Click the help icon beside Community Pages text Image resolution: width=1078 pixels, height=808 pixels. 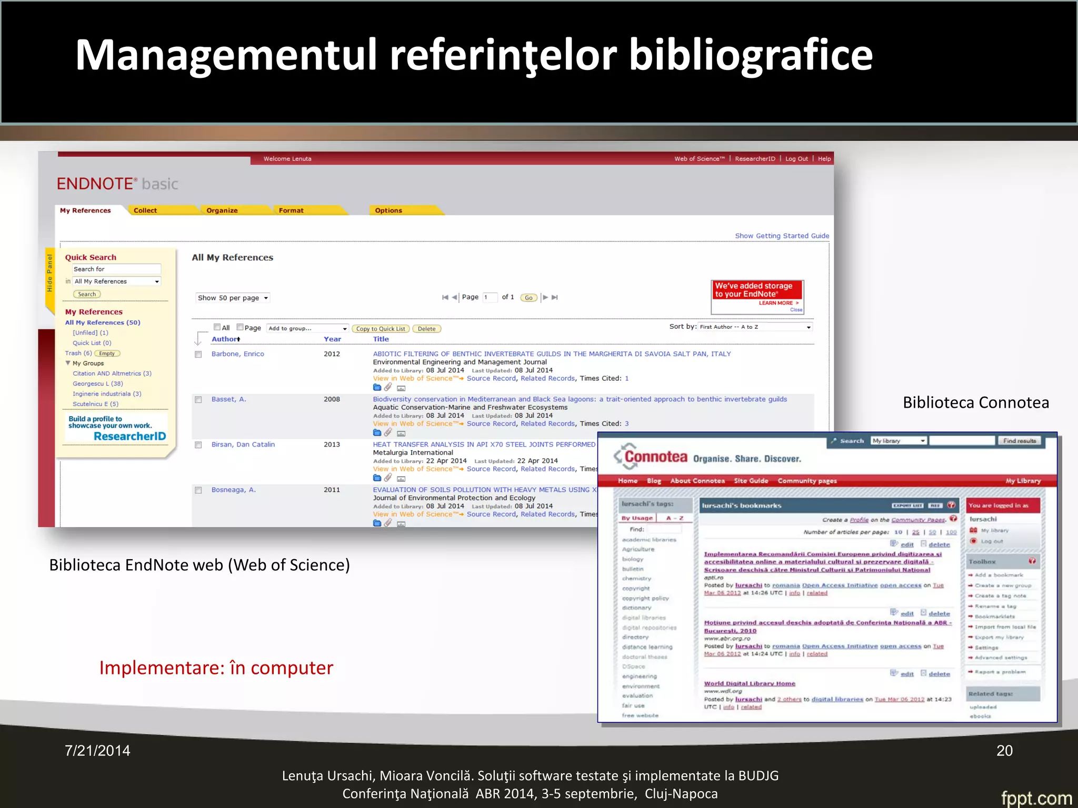click(x=953, y=519)
